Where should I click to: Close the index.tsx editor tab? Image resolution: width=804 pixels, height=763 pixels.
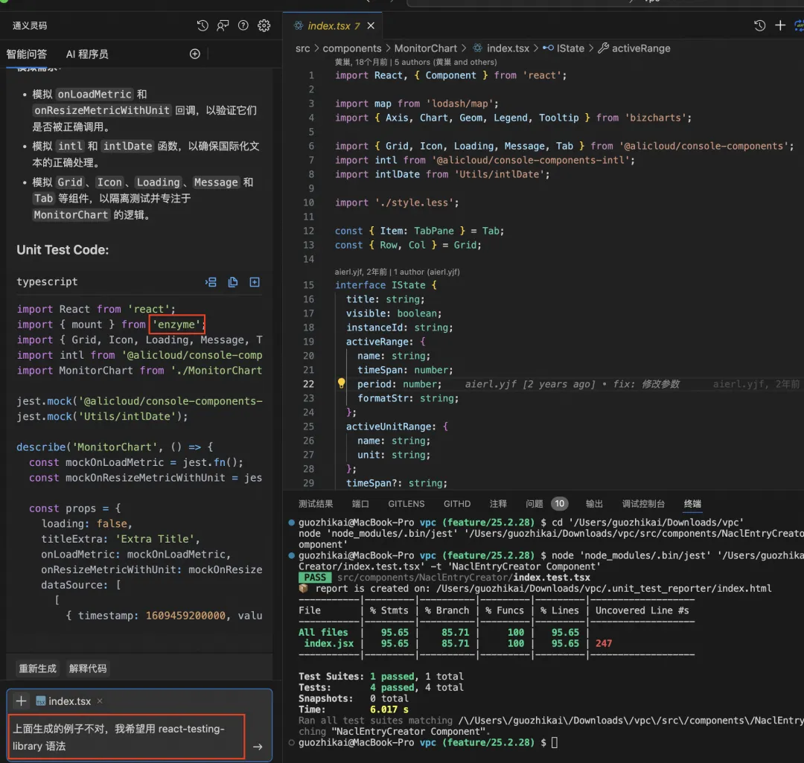click(371, 25)
